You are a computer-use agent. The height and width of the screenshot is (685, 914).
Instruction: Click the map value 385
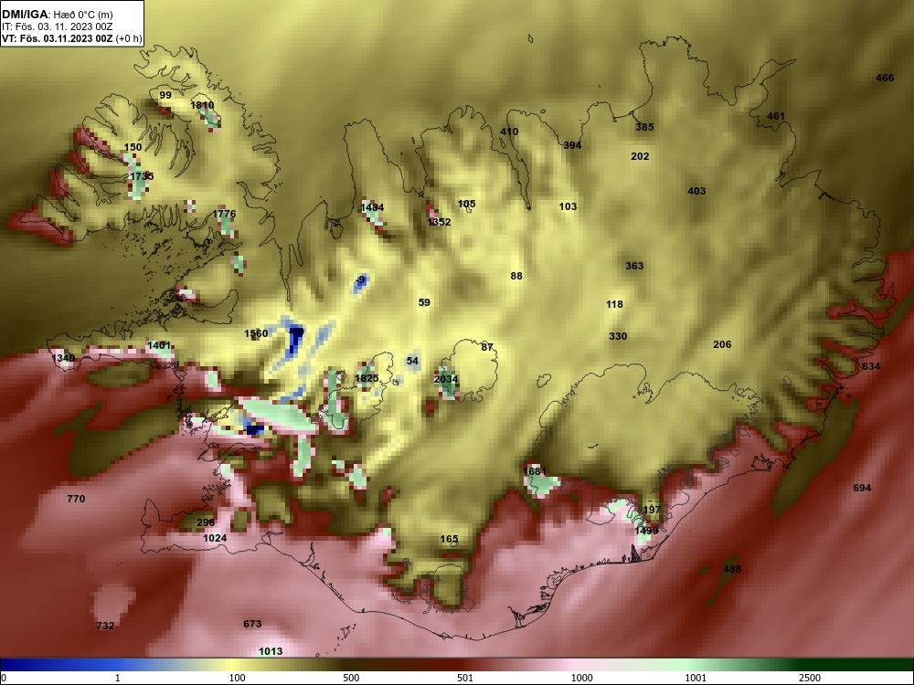tap(644, 127)
